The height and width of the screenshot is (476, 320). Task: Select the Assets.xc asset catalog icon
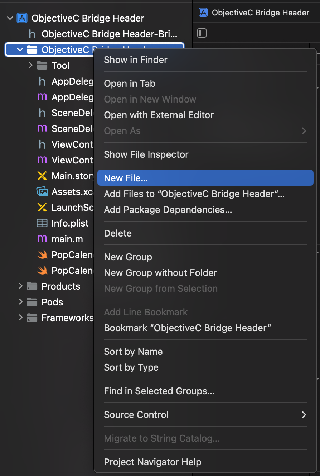42,192
